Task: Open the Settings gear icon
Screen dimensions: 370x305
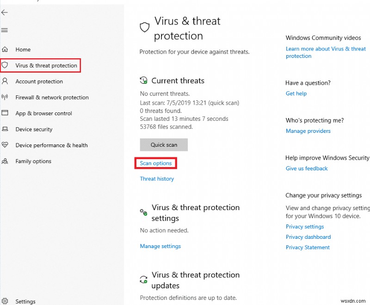Action: click(x=6, y=301)
